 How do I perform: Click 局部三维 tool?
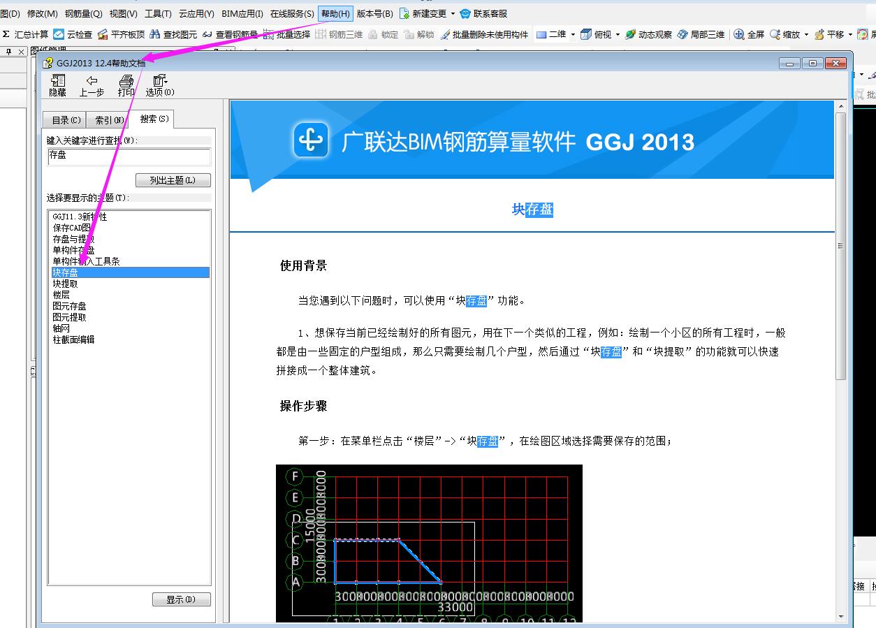(701, 34)
